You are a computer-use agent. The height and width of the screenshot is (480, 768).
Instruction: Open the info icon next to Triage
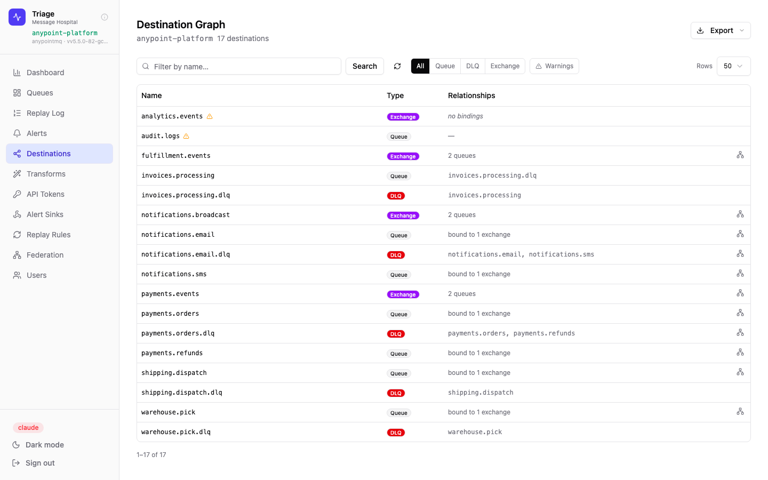(105, 17)
